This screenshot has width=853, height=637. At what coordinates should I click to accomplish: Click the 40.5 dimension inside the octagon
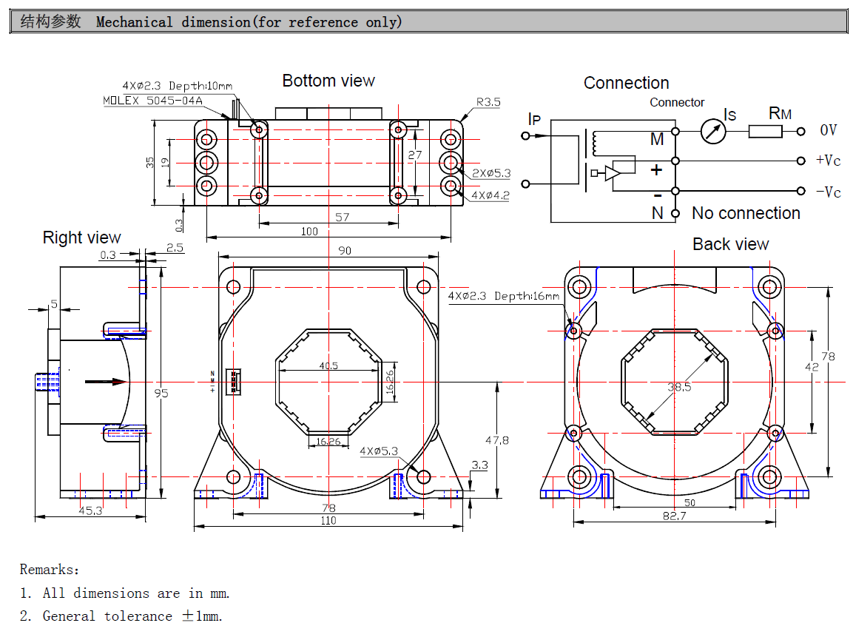[x=328, y=365]
